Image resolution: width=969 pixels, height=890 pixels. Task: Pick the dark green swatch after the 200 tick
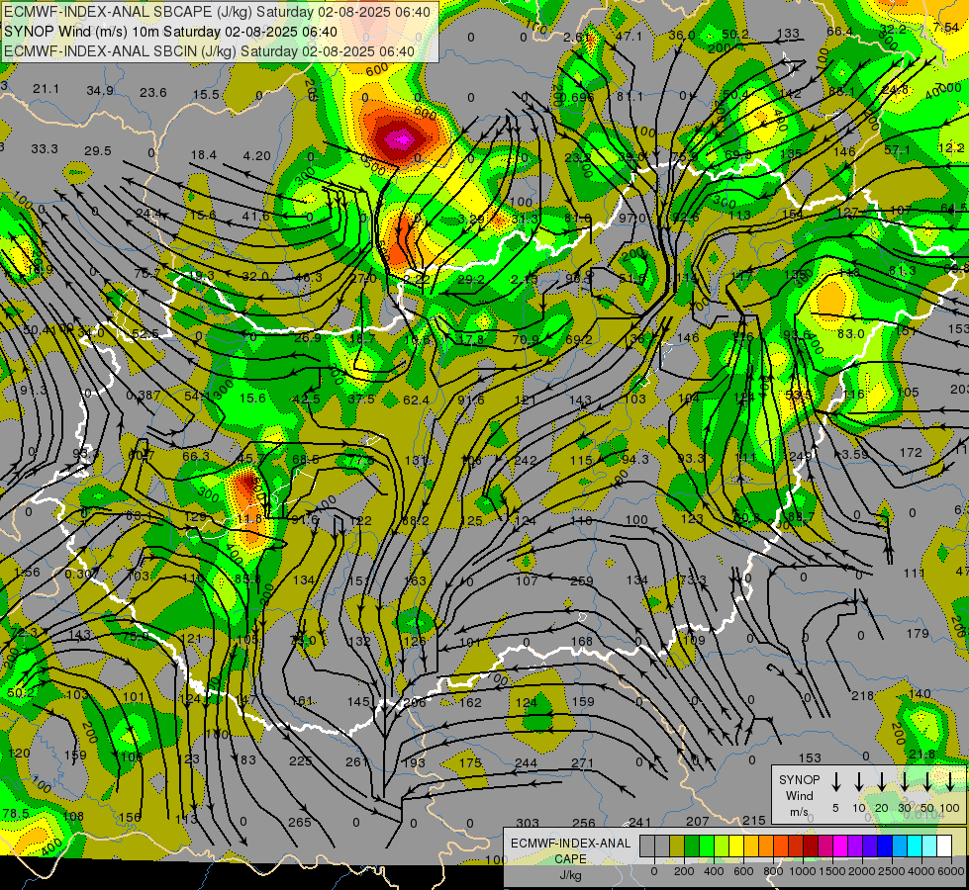click(692, 846)
